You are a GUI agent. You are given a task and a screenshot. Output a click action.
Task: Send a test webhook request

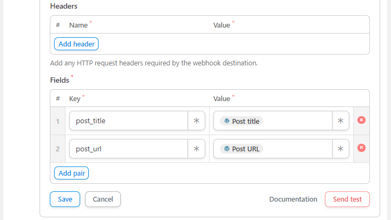347,199
